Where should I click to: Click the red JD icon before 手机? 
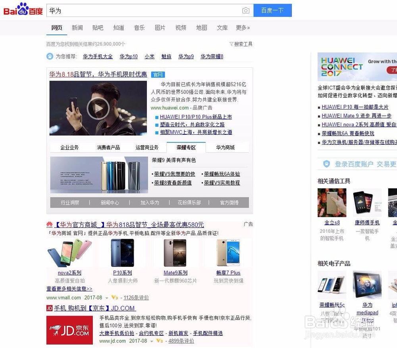click(50, 308)
